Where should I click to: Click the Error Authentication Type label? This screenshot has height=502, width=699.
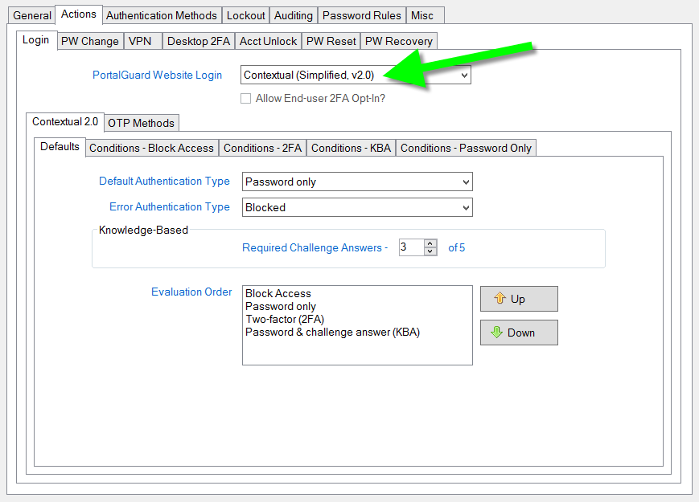tap(170, 207)
